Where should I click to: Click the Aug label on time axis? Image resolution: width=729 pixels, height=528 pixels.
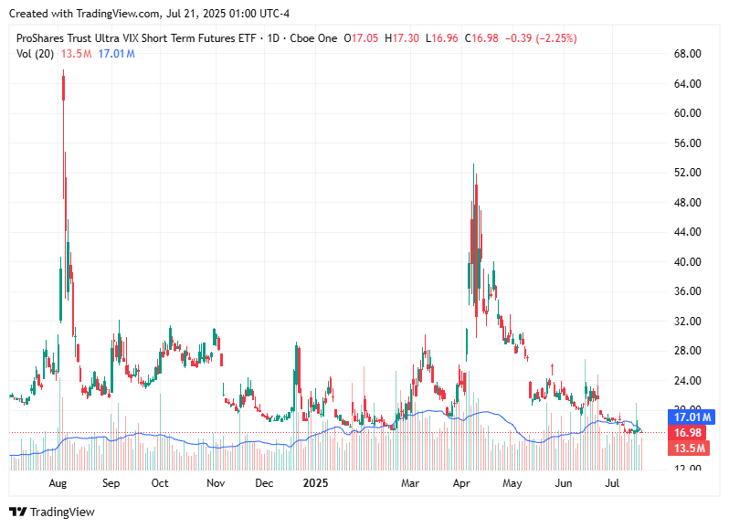[x=58, y=483]
